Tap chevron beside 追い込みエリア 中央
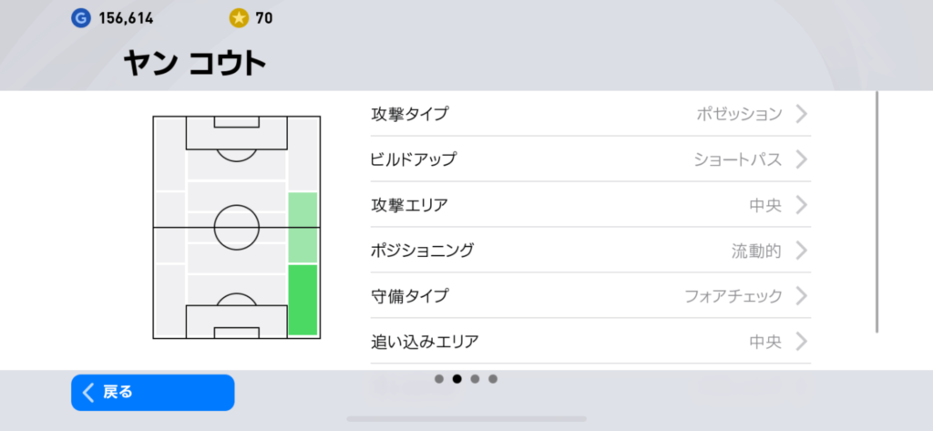 click(x=801, y=342)
